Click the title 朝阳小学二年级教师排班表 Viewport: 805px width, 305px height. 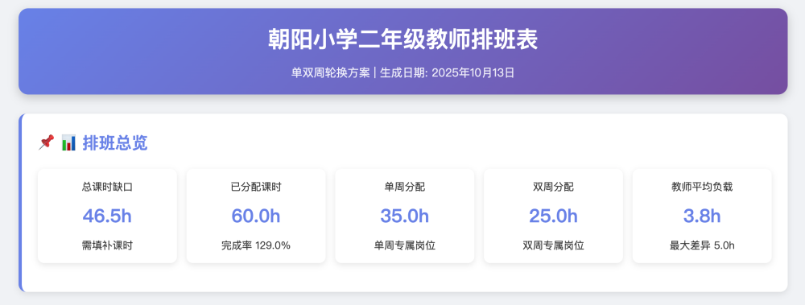click(x=403, y=39)
